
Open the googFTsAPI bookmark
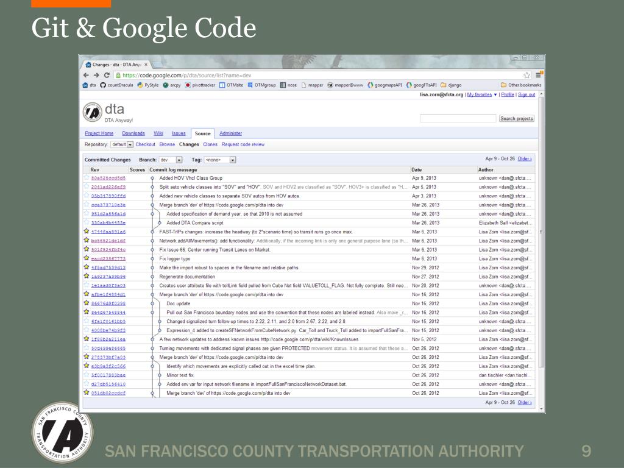pos(422,85)
